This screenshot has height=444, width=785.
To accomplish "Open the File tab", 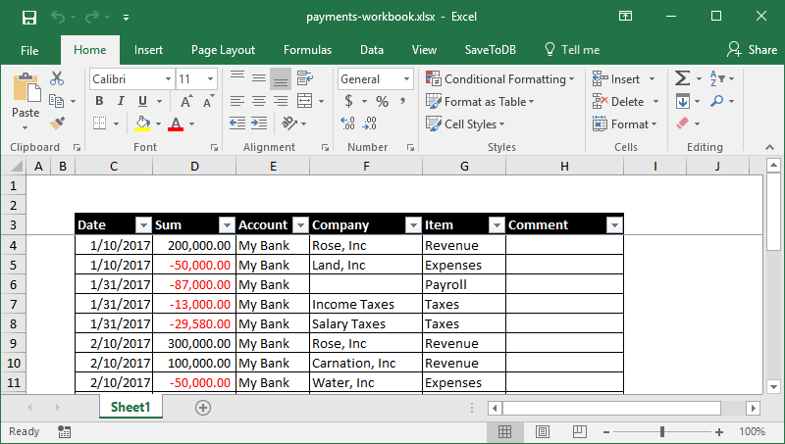I will (x=29, y=50).
